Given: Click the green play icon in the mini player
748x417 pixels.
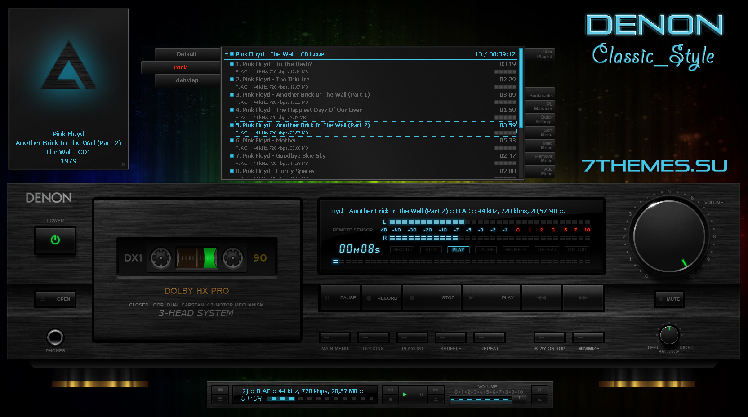Looking at the screenshot, I should click(x=405, y=395).
